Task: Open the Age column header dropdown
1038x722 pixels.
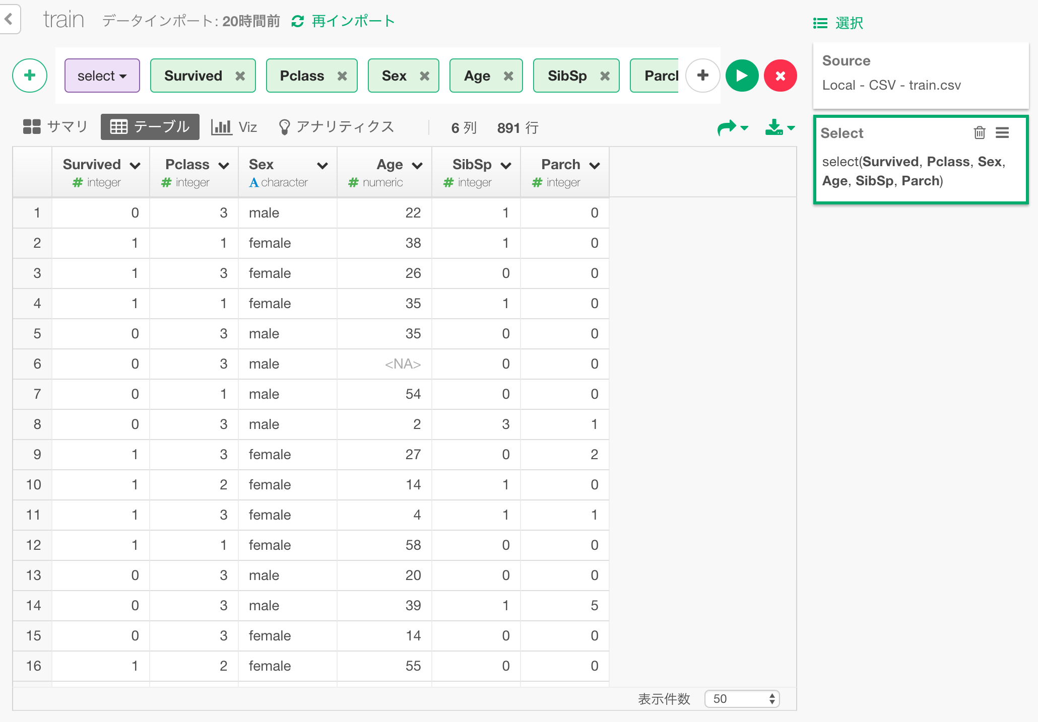Action: pyautogui.click(x=417, y=164)
